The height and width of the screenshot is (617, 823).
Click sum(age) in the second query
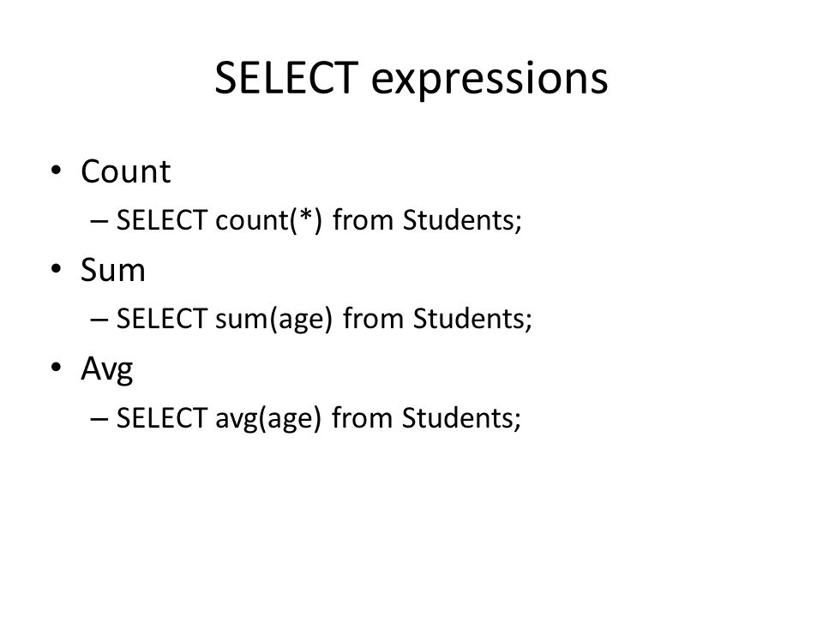point(274,320)
